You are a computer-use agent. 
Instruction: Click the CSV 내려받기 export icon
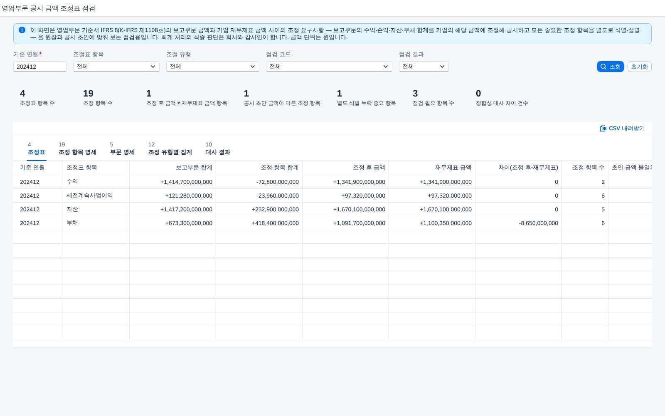(603, 128)
